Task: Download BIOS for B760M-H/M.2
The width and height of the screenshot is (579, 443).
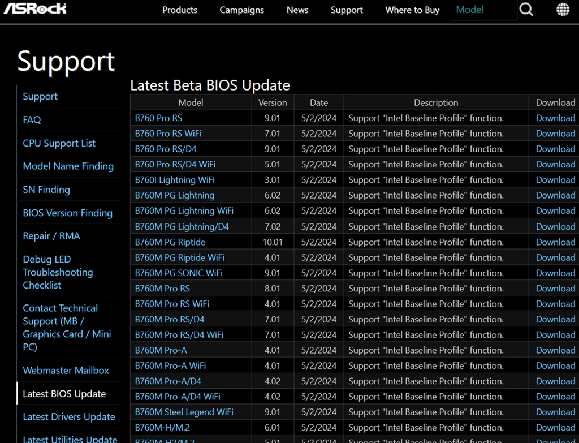Action: click(555, 428)
